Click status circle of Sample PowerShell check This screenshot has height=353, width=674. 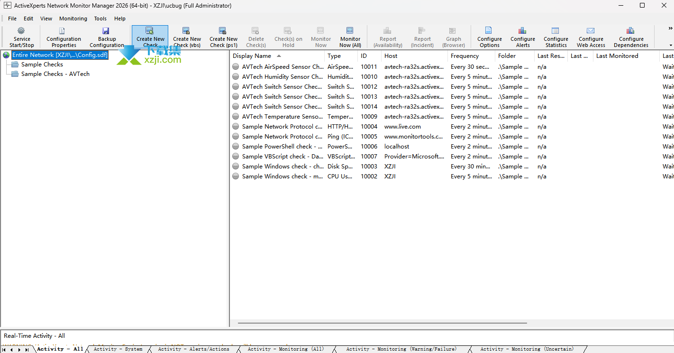click(x=236, y=147)
